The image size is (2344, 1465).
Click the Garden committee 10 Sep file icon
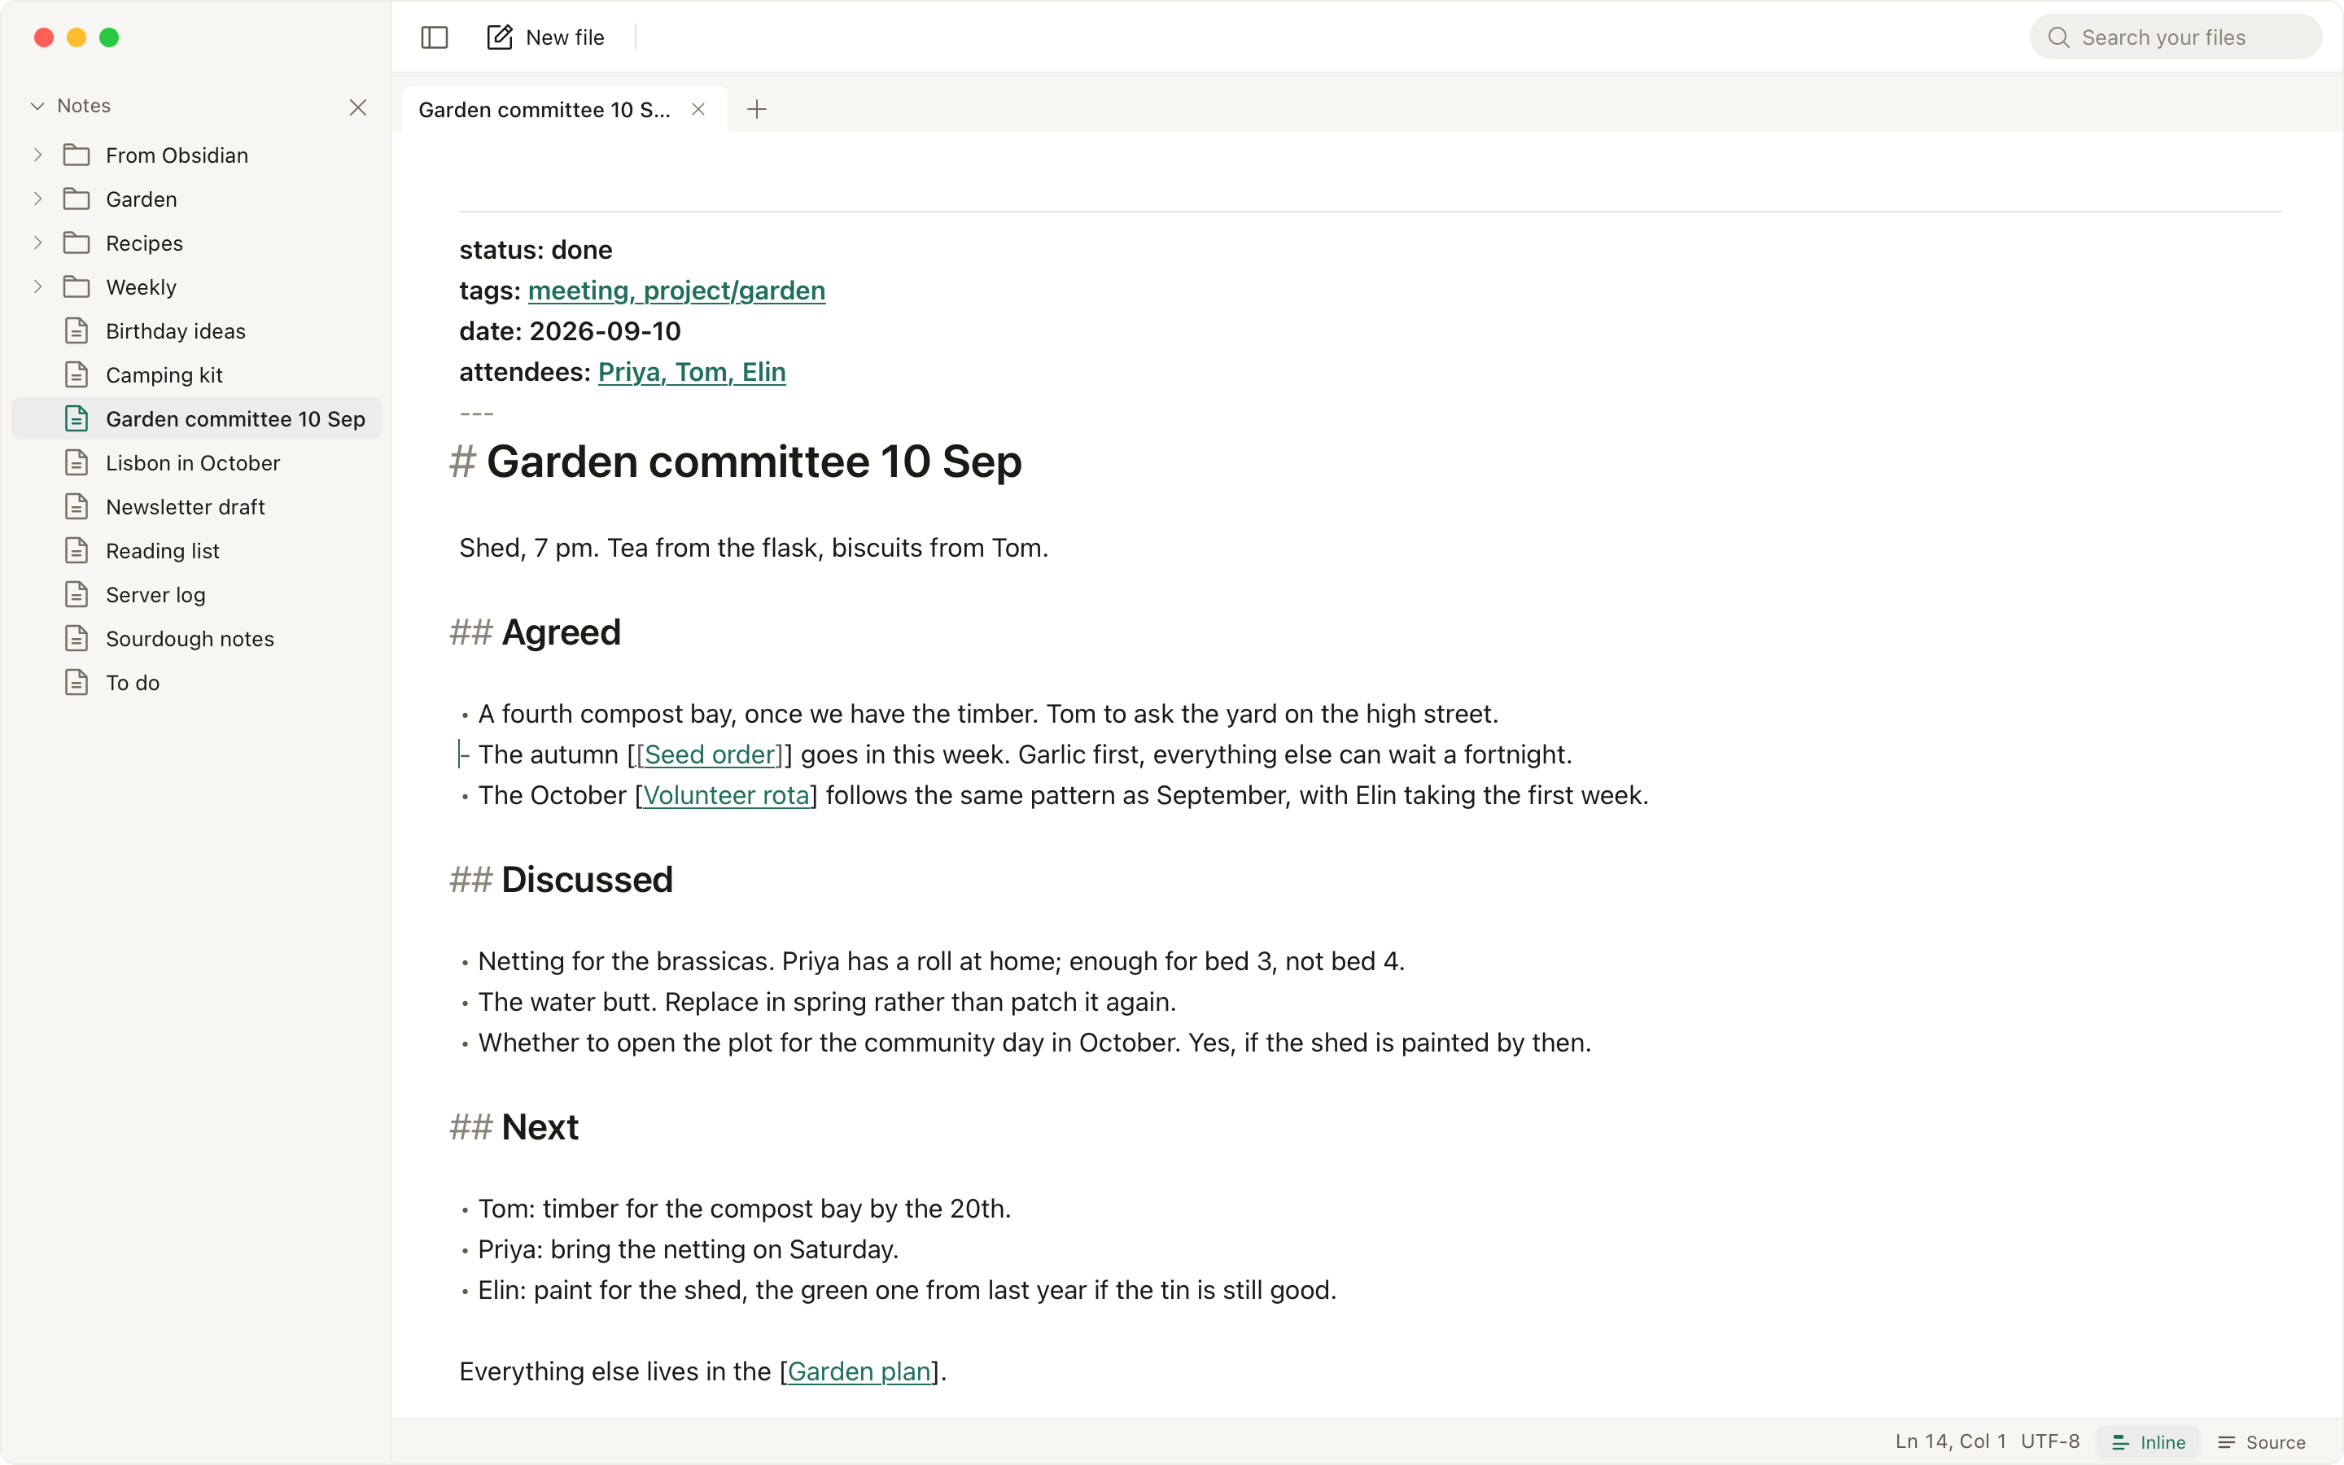[x=77, y=418]
